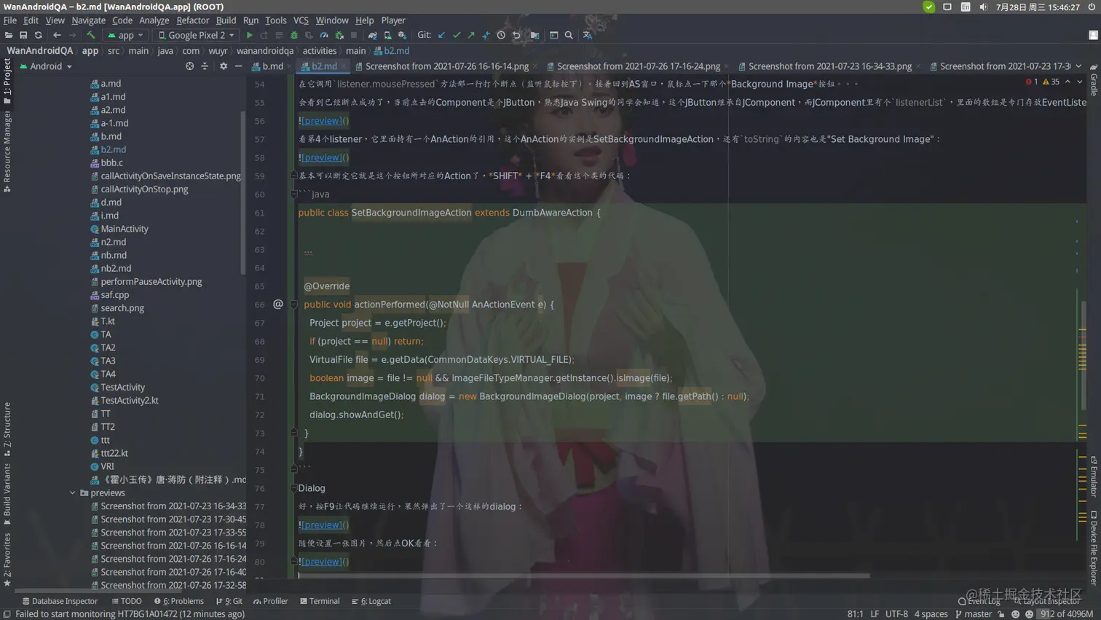Fold the java code fence at line 60
This screenshot has width=1101, height=620.
click(x=294, y=194)
